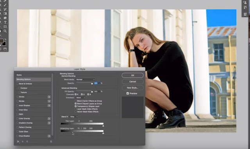Click Underlying Layer white point handle
The width and height of the screenshot is (250, 149).
tap(103, 133)
